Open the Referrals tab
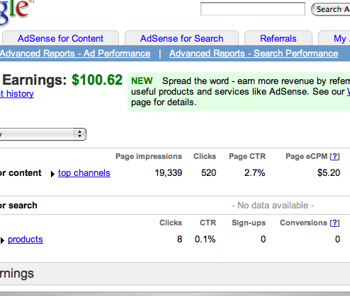Image resolution: width=350 pixels, height=296 pixels. pyautogui.click(x=278, y=38)
